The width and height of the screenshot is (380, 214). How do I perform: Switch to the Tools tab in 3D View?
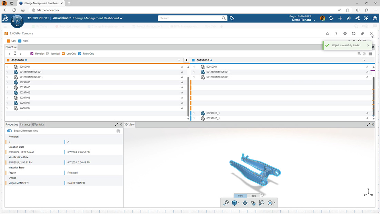click(253, 195)
